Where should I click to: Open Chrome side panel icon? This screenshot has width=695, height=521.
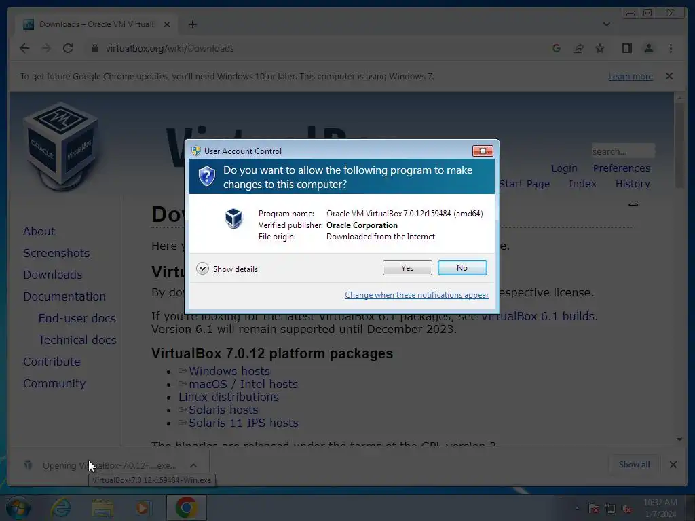click(x=626, y=48)
